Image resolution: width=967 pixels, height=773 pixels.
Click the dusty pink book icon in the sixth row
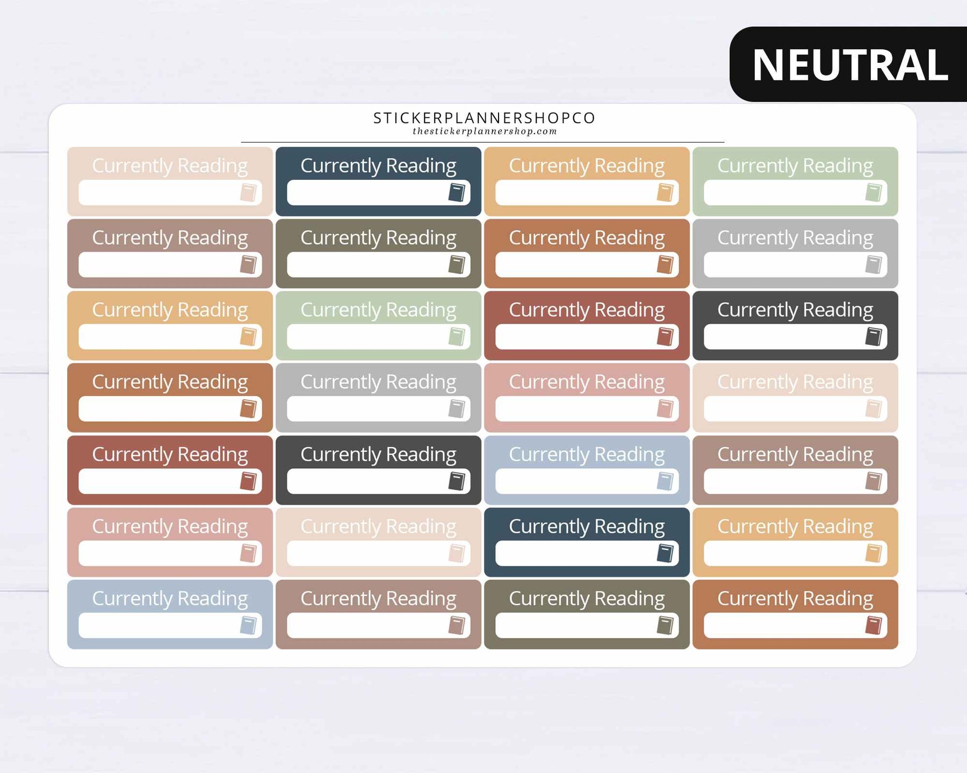248,553
